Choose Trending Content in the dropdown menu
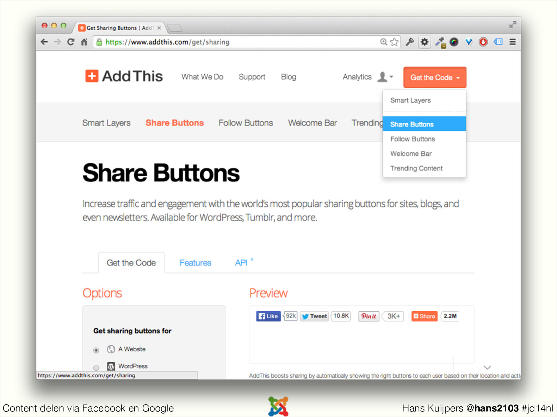The image size is (557, 417). [424, 168]
